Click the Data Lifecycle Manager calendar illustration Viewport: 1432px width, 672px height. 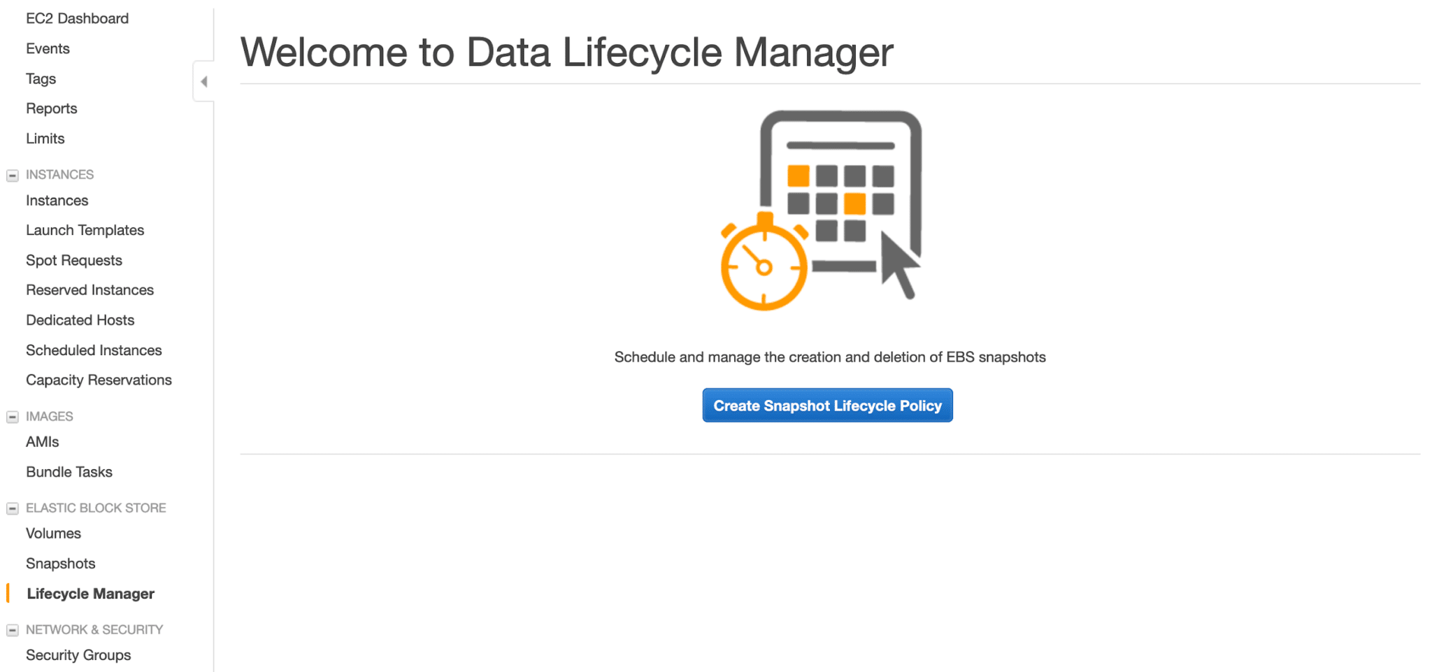pos(822,210)
